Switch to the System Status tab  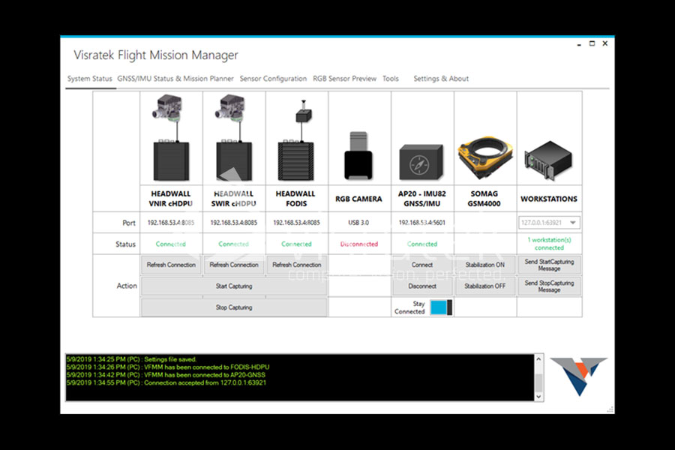(89, 79)
